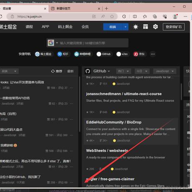Open article 屎山代码大盘点
Image resolution: width=192 pixels, height=192 pixels.
11,130
